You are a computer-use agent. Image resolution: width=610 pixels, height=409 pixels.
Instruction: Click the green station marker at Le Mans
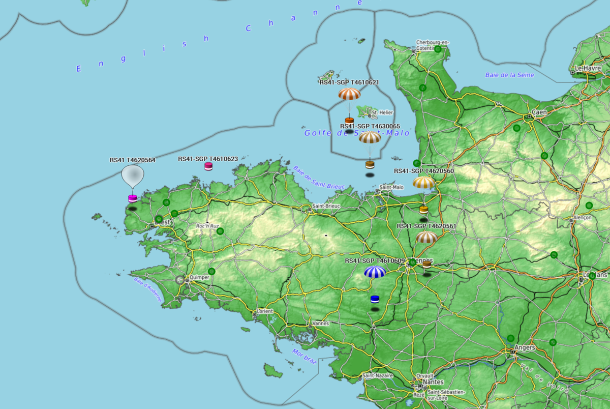[x=592, y=276]
